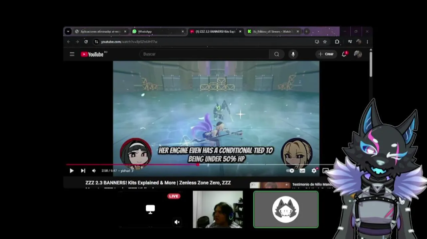Close the WhatsApp tab
This screenshot has width=427, height=239.
pos(183,32)
